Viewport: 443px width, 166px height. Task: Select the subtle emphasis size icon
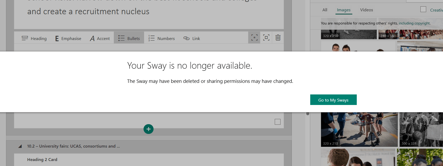[254, 38]
